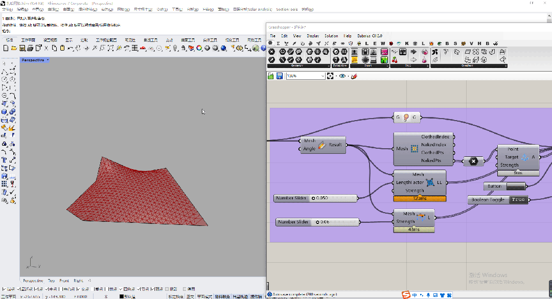The image size is (552, 299).
Task: Click the Open folder icon in Rhino toolbar
Action: [14, 48]
